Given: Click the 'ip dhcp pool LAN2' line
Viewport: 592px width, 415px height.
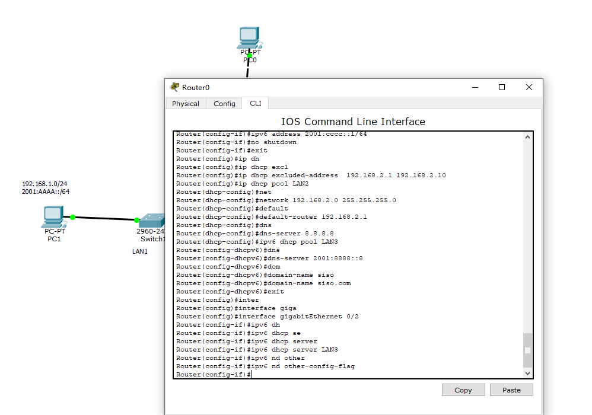Looking at the screenshot, I should (243, 183).
